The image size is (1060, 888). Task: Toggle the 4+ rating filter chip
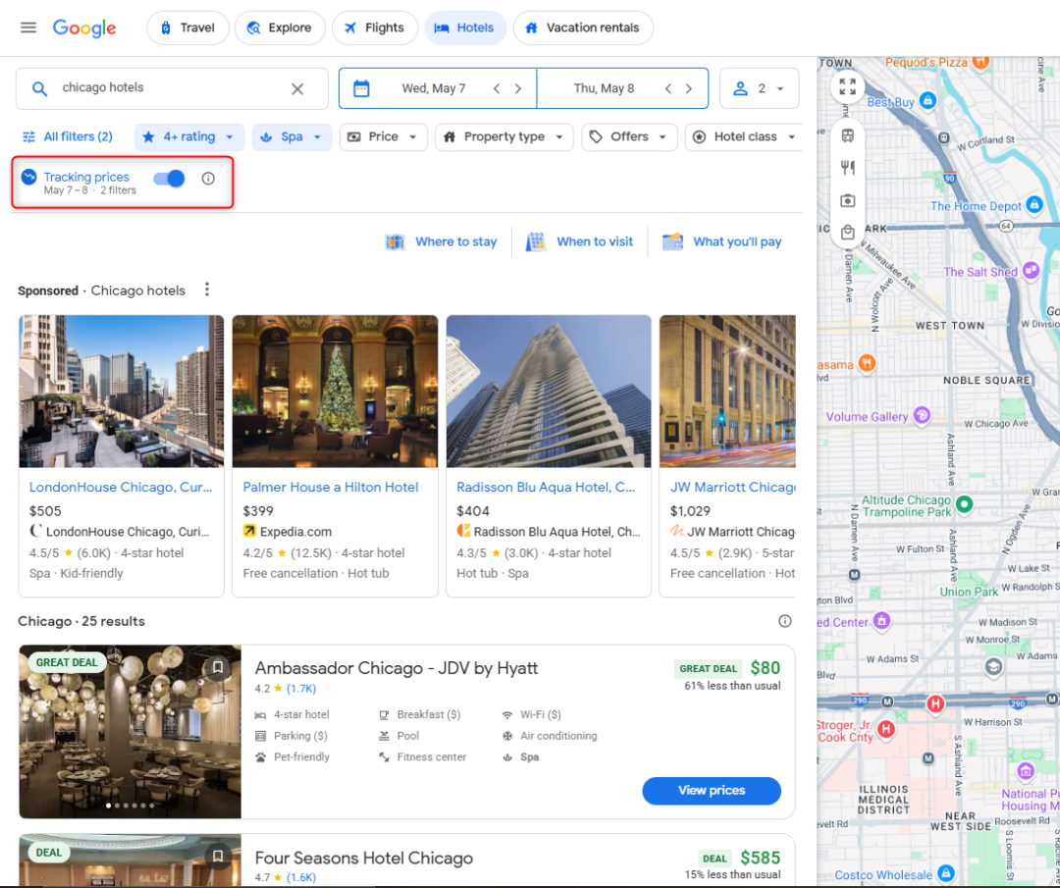click(x=188, y=136)
